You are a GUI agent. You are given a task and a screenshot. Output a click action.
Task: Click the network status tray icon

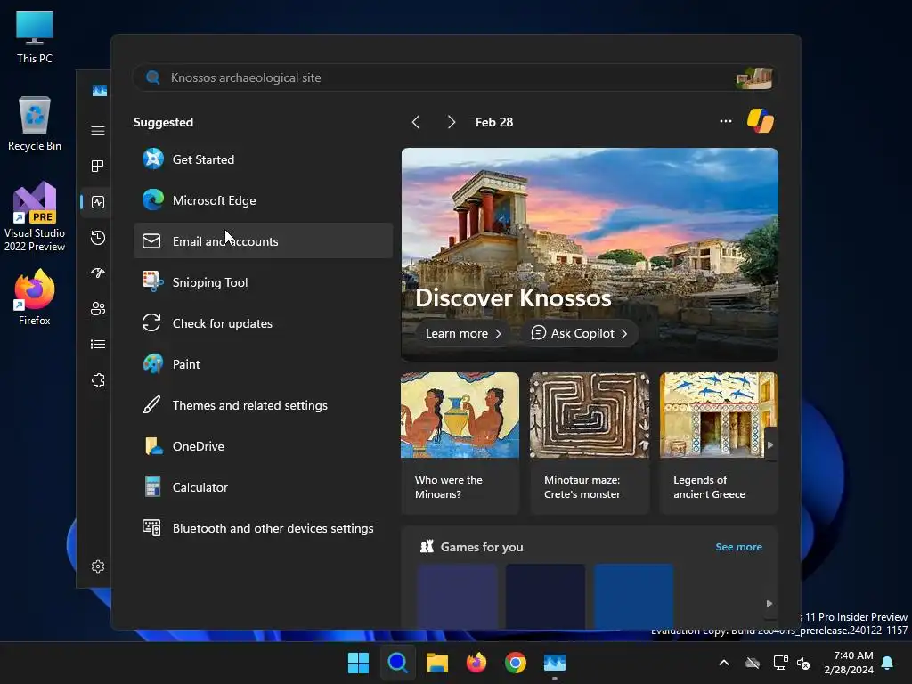pyautogui.click(x=780, y=663)
